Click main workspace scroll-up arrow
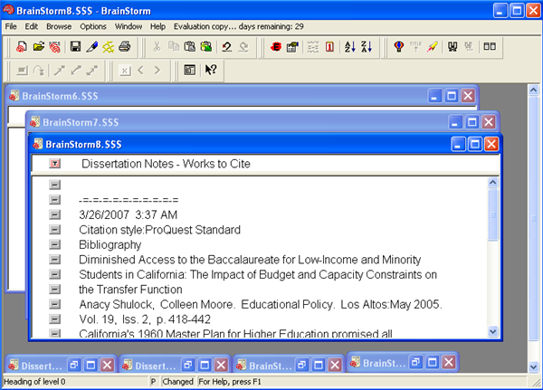 (533, 90)
